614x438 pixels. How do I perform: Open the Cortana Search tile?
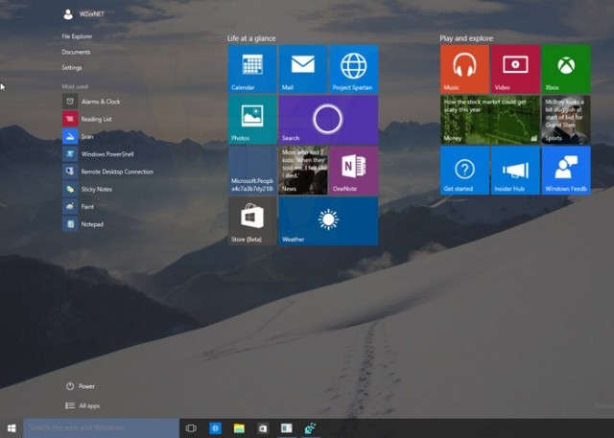click(328, 120)
